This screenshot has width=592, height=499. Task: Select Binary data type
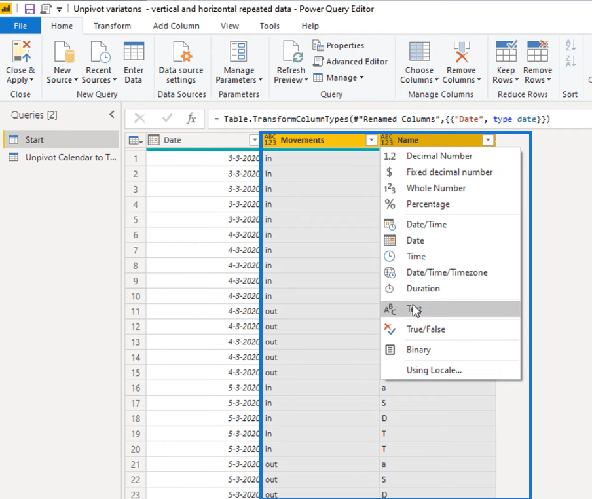(451, 350)
